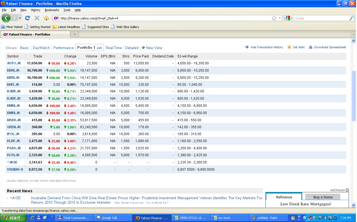This screenshot has width=357, height=222.
Task: Click the Forward navigation arrow
Action: 14,18
